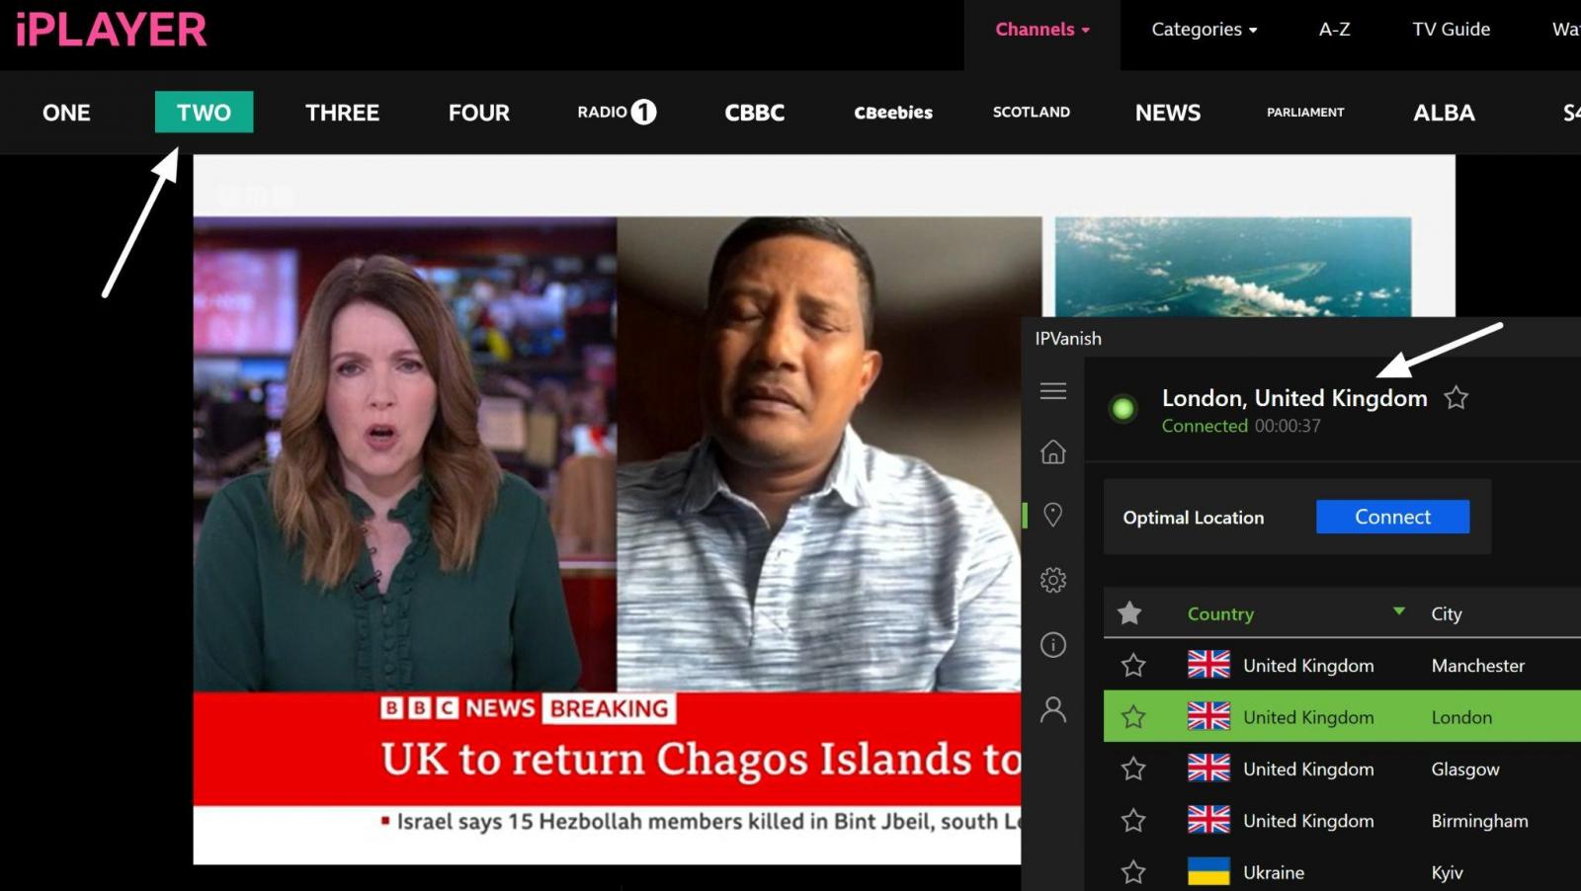Sort by favorites star column header
Viewport: 1581px width, 891px height.
(x=1129, y=613)
